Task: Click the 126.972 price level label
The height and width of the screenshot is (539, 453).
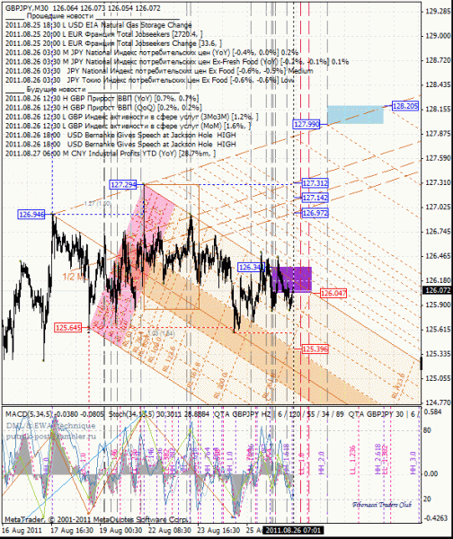Action: pyautogui.click(x=315, y=213)
